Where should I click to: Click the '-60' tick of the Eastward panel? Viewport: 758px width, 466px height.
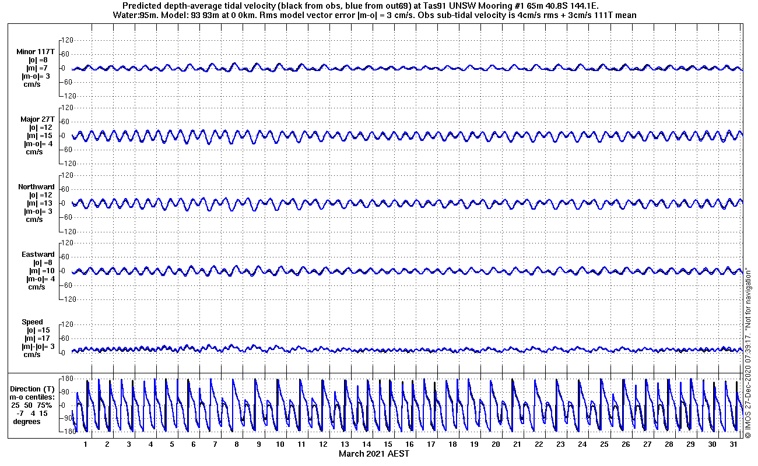click(66, 285)
